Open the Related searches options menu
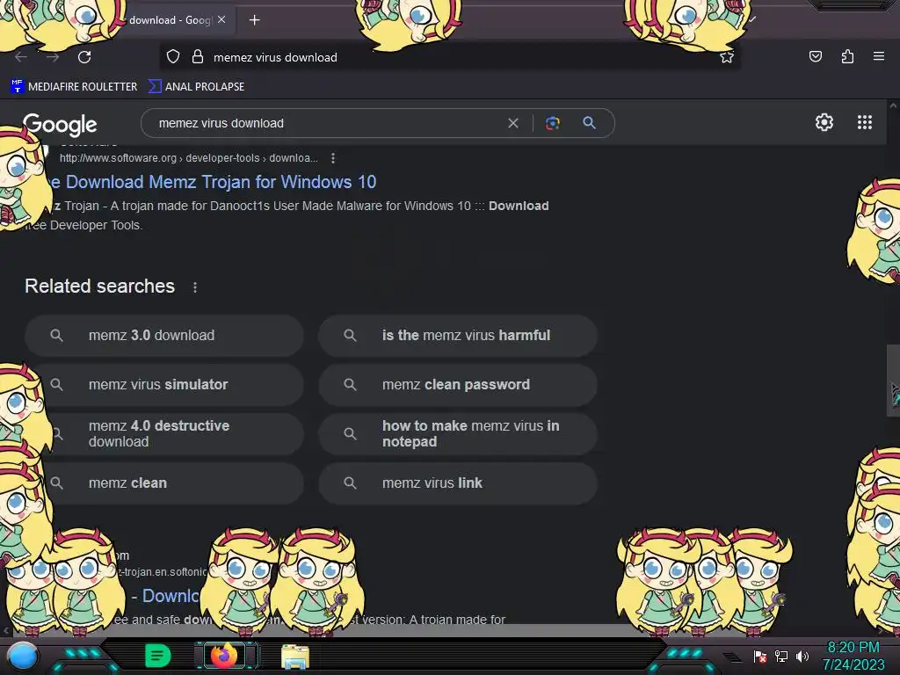 pos(195,287)
